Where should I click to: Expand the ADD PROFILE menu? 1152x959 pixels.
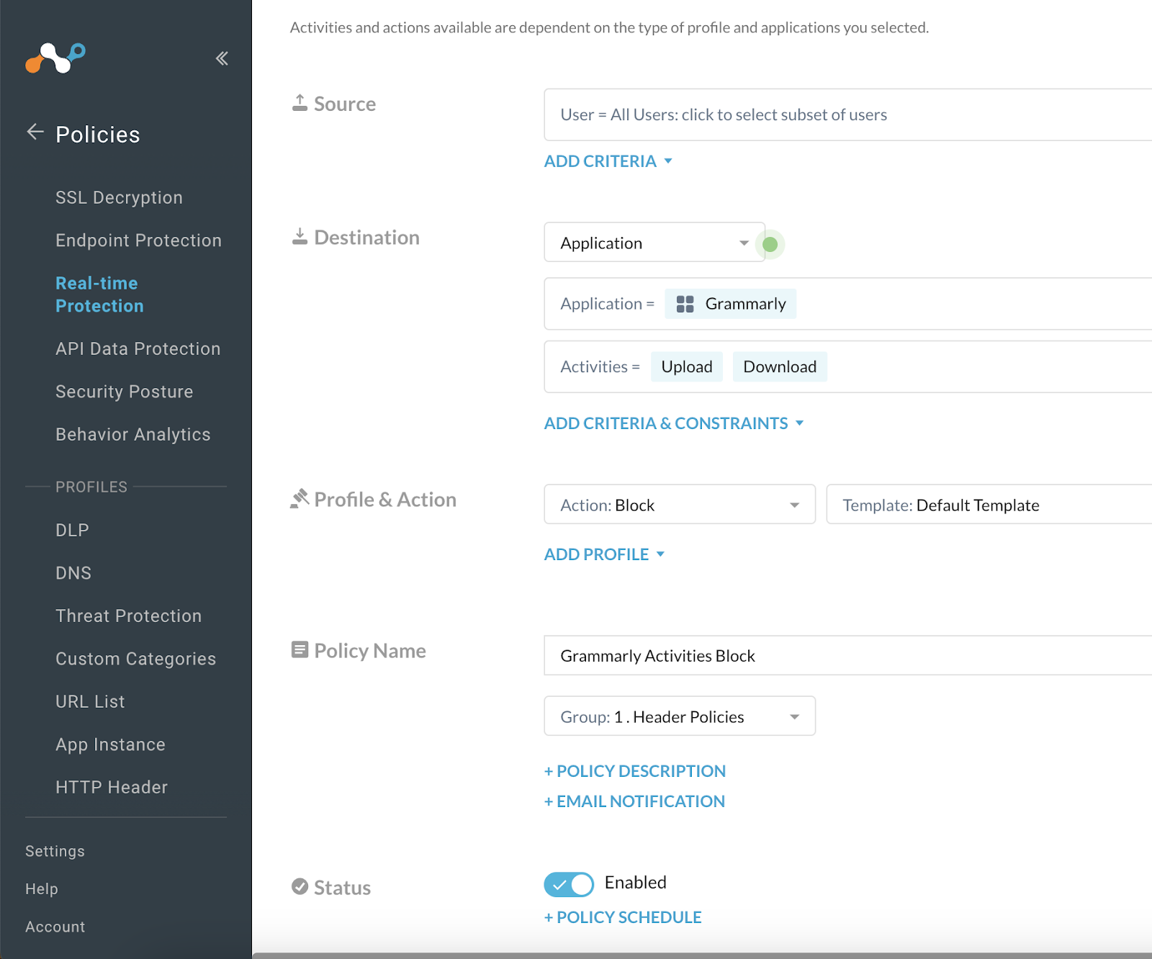(604, 554)
